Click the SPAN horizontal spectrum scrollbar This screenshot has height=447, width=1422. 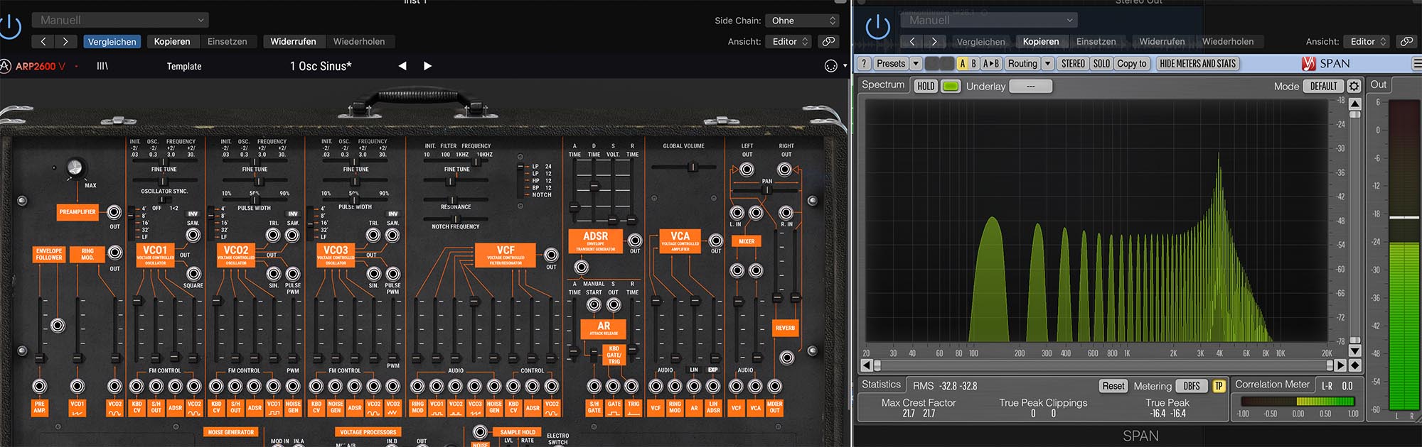pyautogui.click(x=1103, y=365)
